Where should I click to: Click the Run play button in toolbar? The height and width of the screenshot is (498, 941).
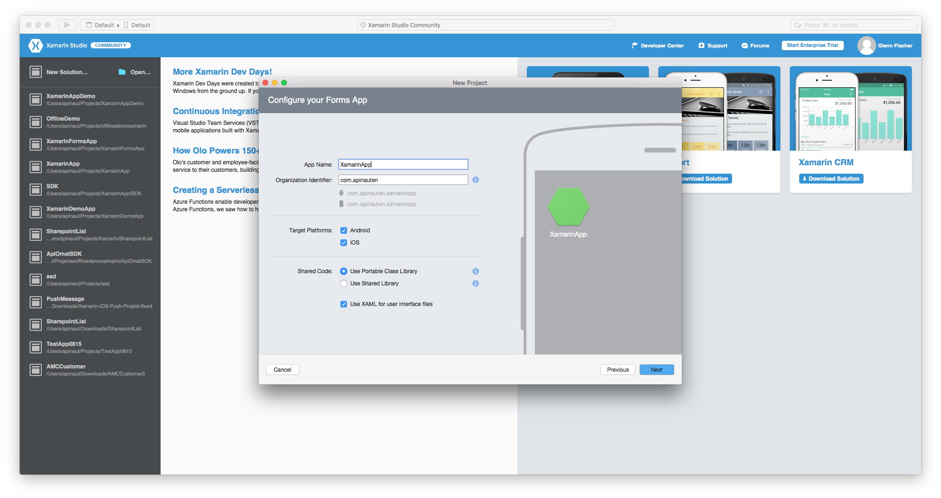coord(67,25)
